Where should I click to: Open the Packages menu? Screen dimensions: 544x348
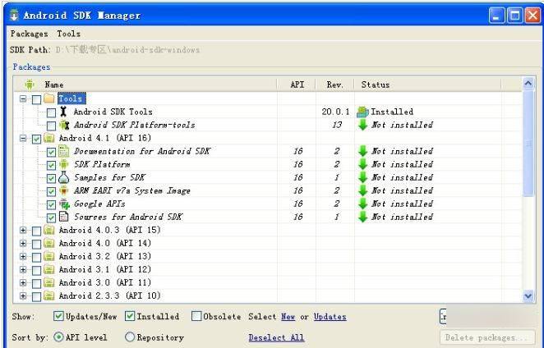pyautogui.click(x=29, y=34)
